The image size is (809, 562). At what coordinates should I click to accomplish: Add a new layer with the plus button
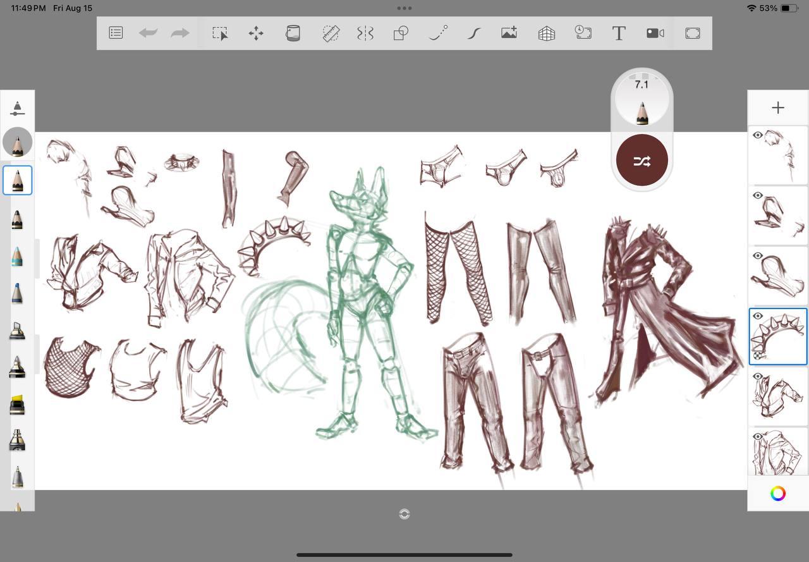click(x=778, y=108)
